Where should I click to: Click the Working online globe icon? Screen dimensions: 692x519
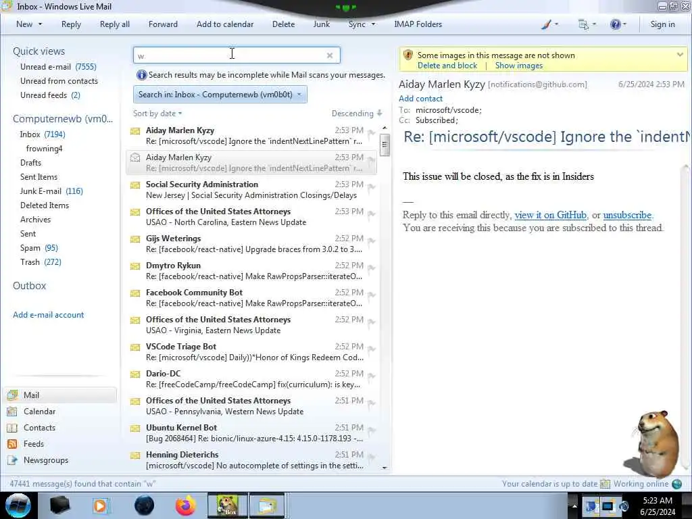click(677, 484)
